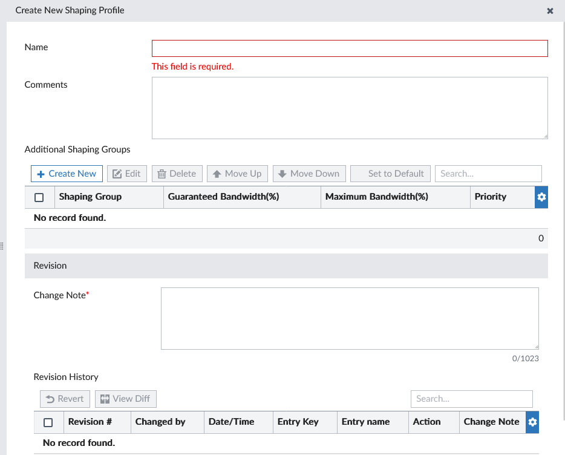Click the View Diff button
565x455 pixels.
(125, 399)
